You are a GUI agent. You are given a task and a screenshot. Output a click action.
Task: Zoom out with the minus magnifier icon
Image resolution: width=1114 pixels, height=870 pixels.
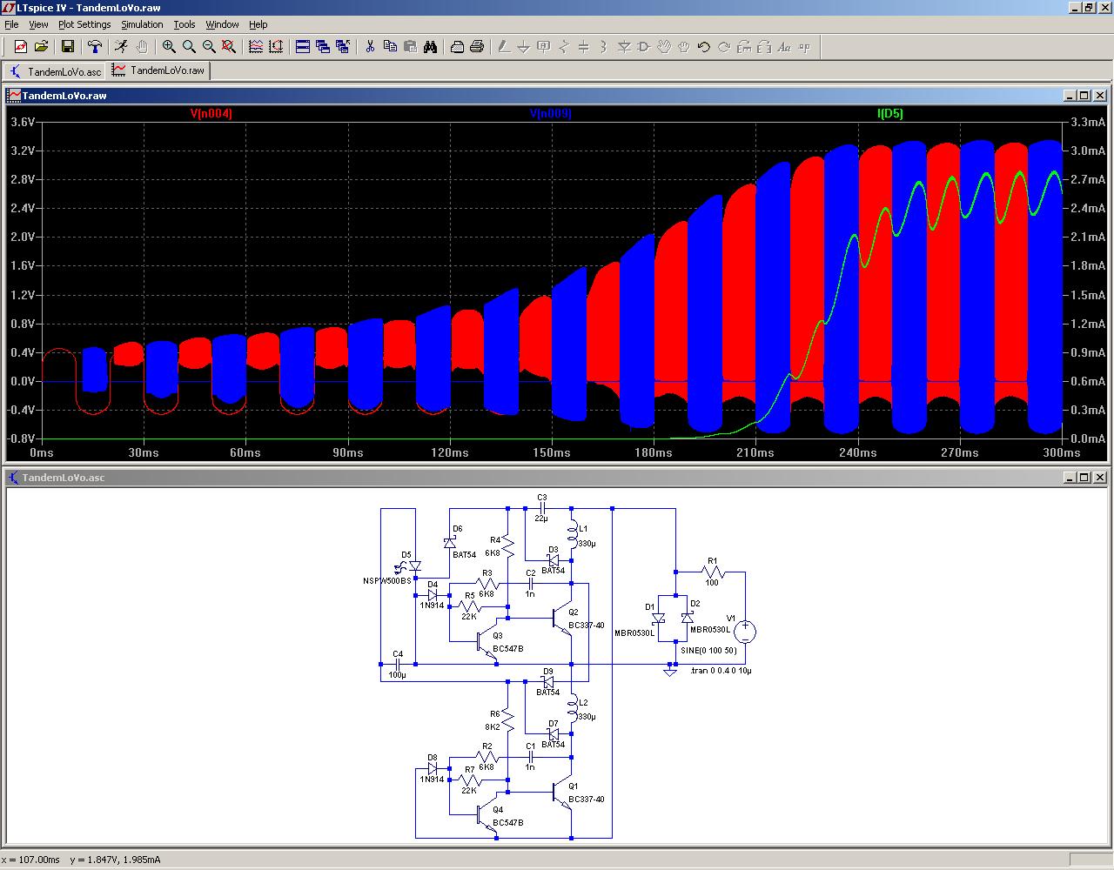tap(209, 47)
